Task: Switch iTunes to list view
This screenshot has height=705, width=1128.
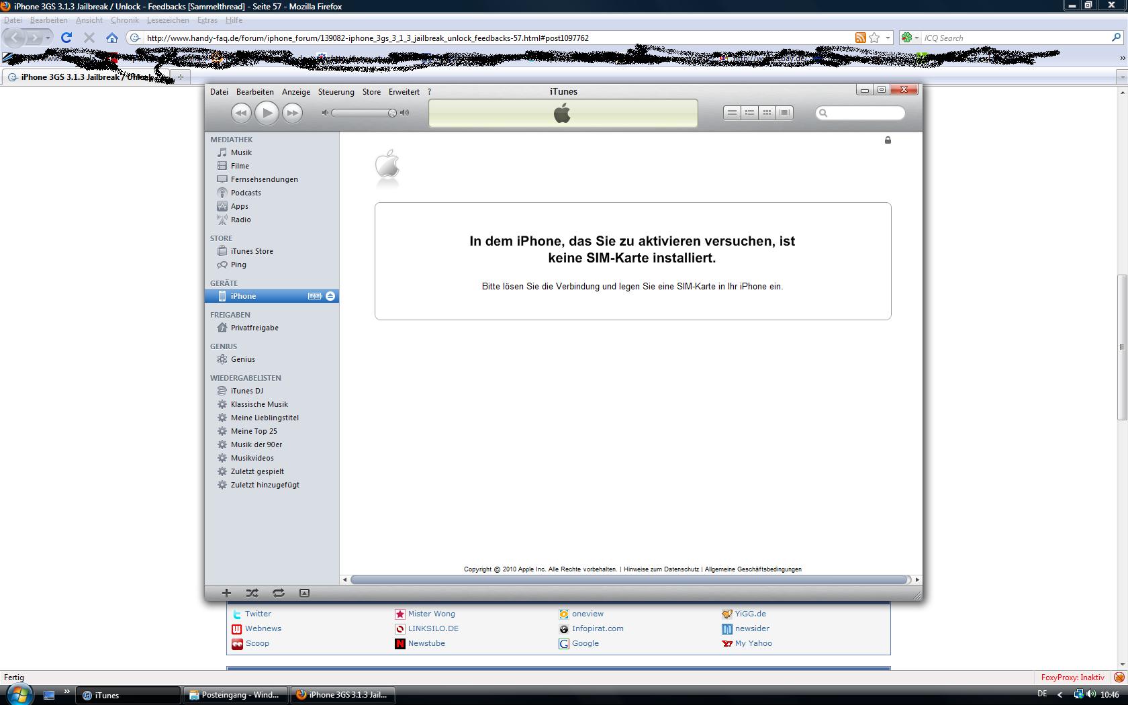Action: pyautogui.click(x=733, y=113)
